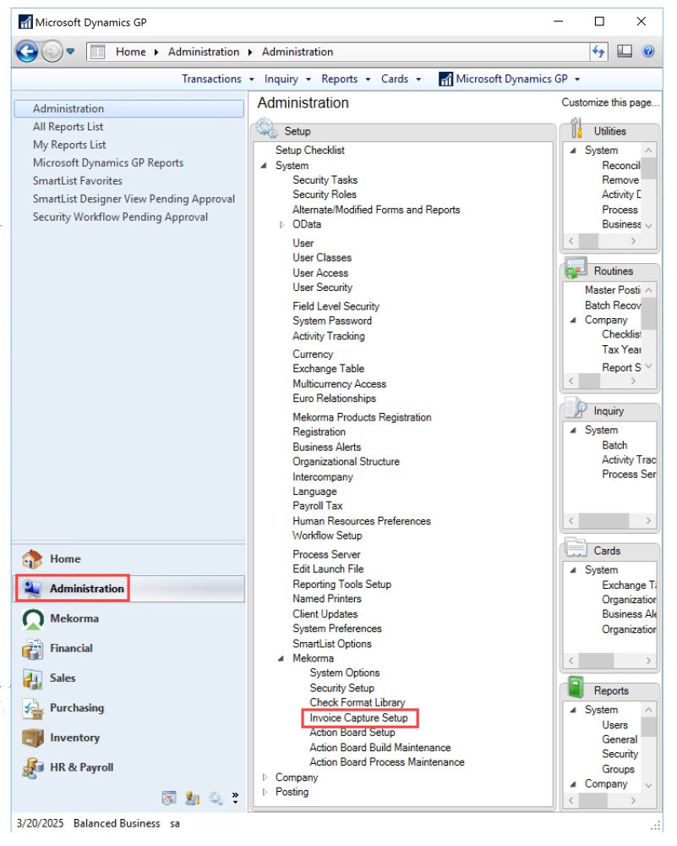Open the Transactions menu
This screenshot has width=677, height=846.
[x=217, y=79]
